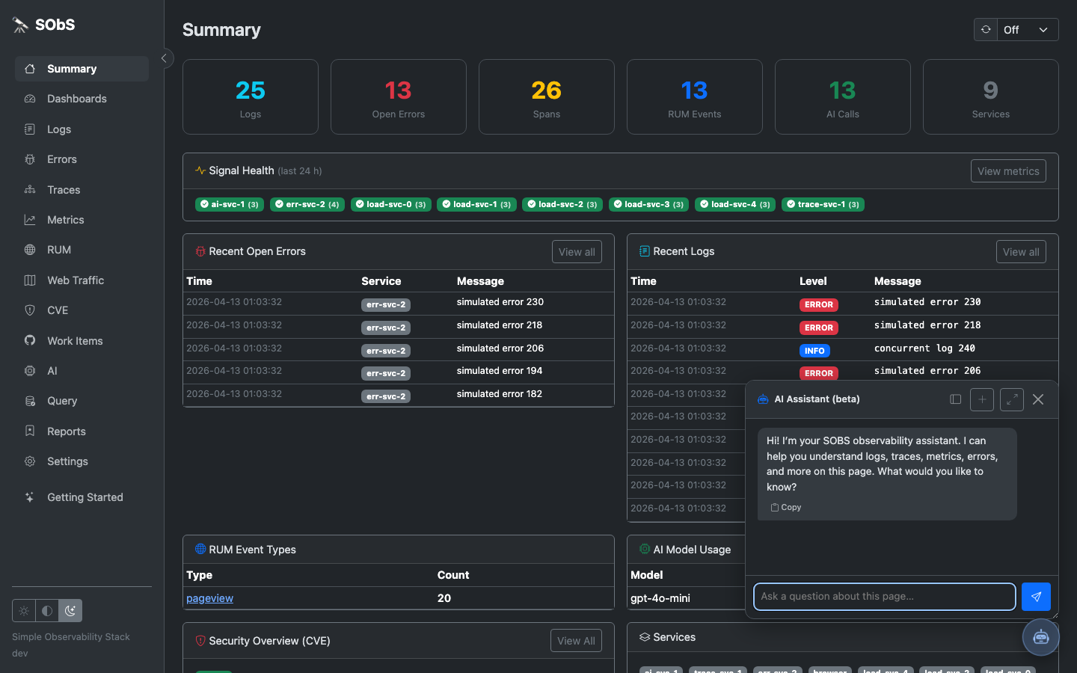Open the Dashboards menu item
This screenshot has width=1077, height=673.
pos(82,99)
